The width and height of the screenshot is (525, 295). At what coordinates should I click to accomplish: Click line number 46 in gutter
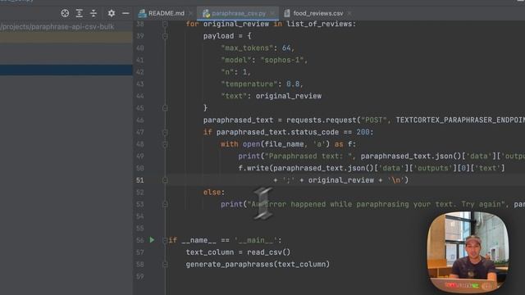[140, 120]
